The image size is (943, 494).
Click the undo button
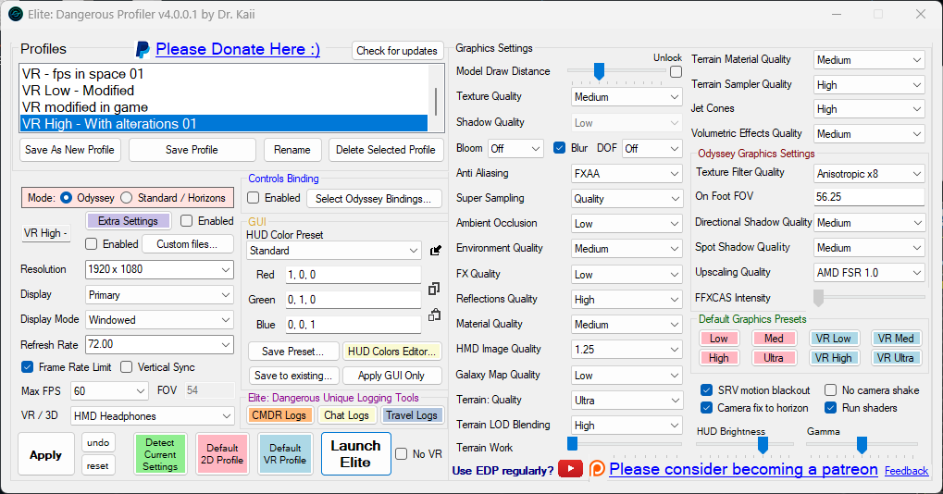98,443
